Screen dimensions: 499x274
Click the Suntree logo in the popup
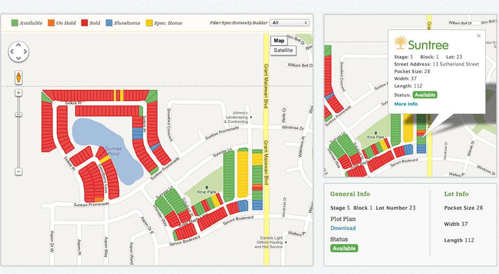421,44
